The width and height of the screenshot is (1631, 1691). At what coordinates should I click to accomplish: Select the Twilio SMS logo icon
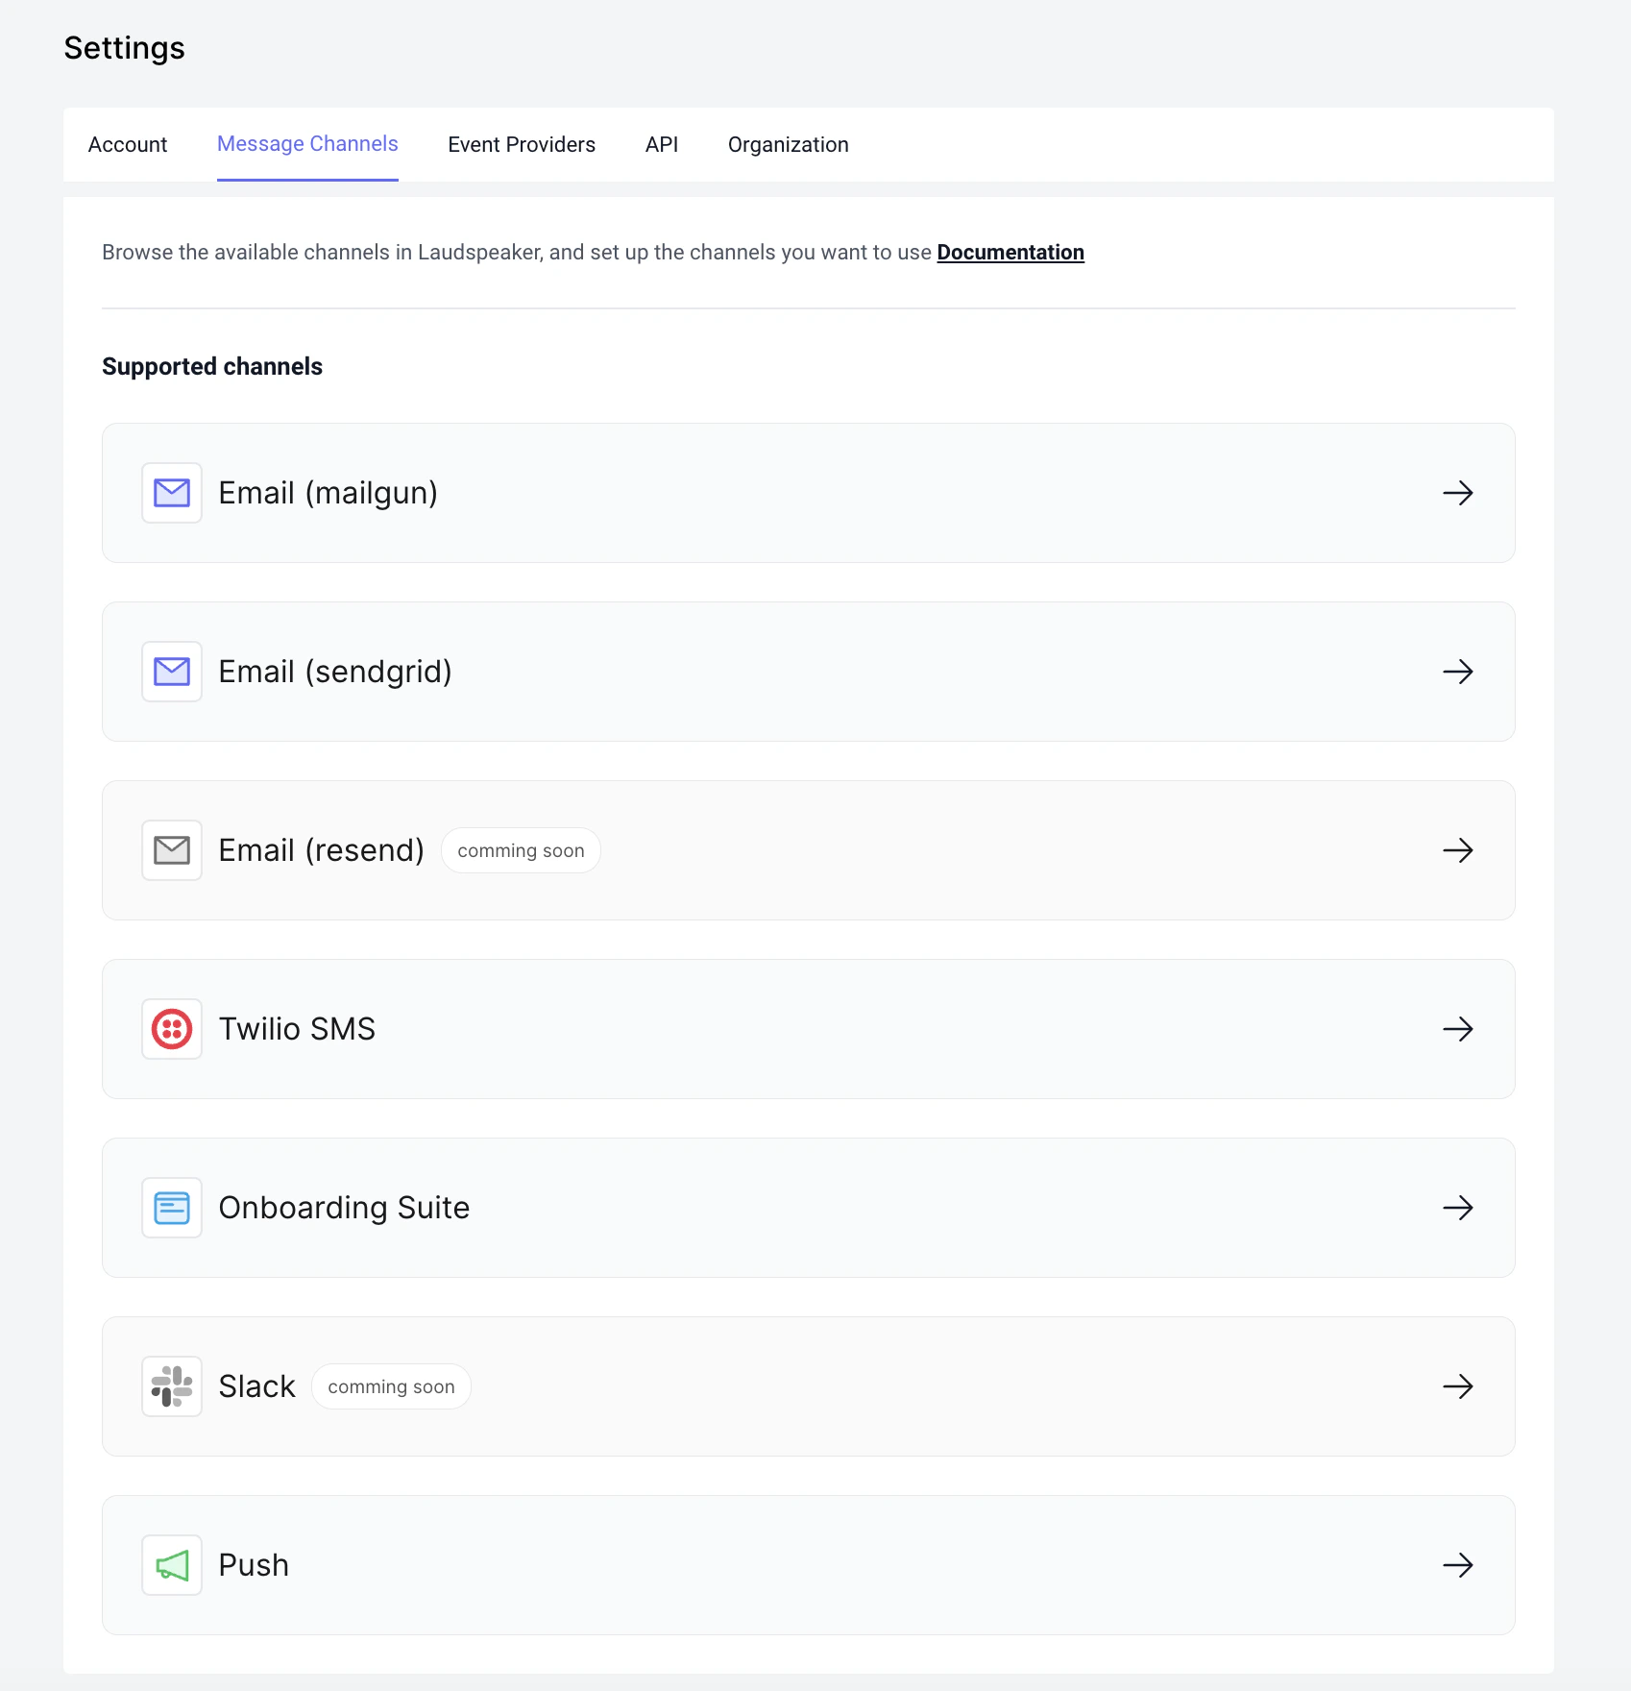click(x=171, y=1028)
